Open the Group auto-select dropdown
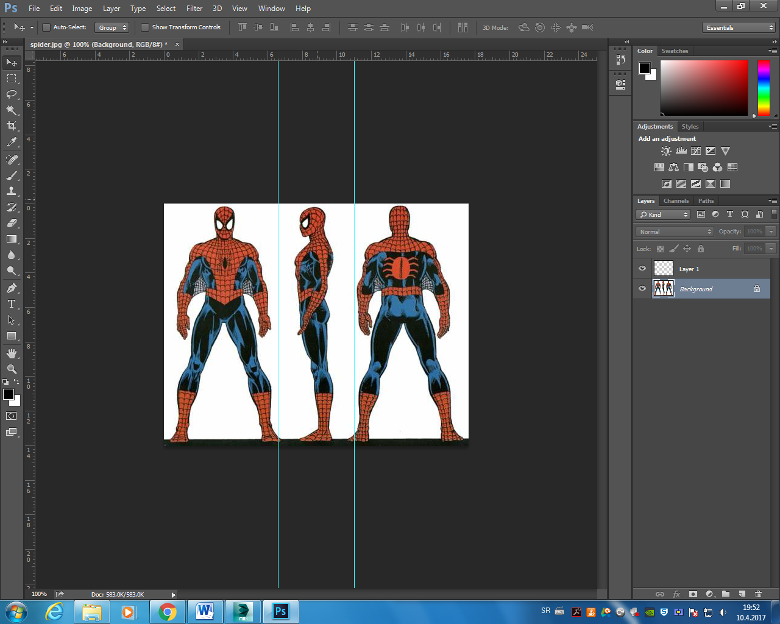 (112, 27)
